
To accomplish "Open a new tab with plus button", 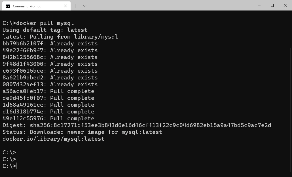I will pos(75,6).
